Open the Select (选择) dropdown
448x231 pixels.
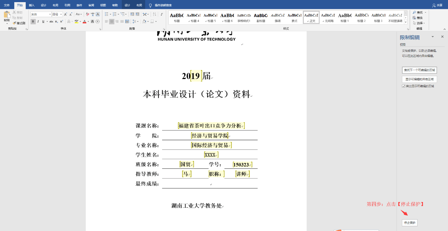[x=419, y=23]
